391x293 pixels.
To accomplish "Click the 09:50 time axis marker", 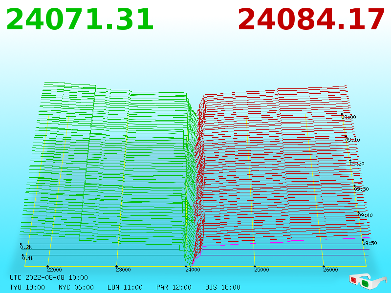I will pyautogui.click(x=369, y=243).
